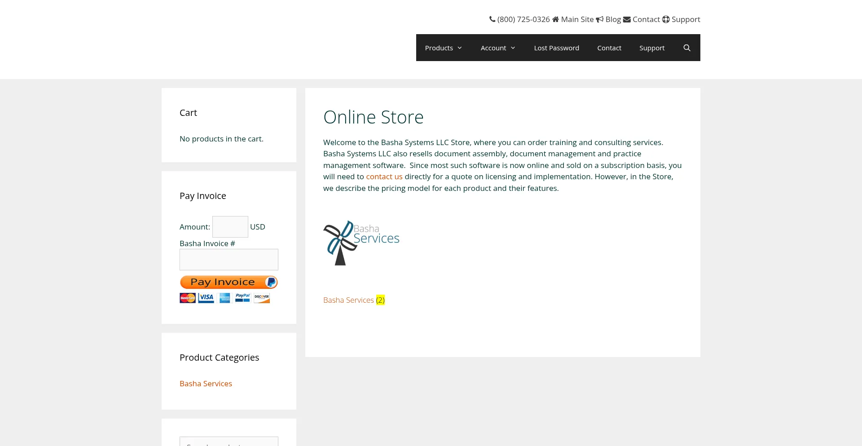Click the VISA card icon
The width and height of the screenshot is (862, 446).
point(206,298)
